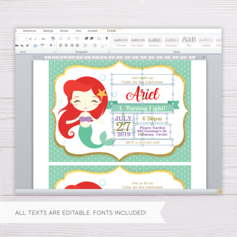
Task: Open the Mailings ribbon tab
Action: click(48, 31)
